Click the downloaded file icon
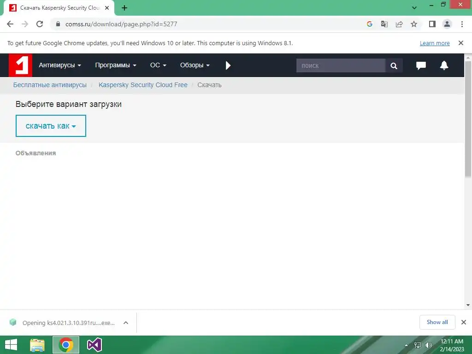Viewport: 472px width, 354px height. 13,322
